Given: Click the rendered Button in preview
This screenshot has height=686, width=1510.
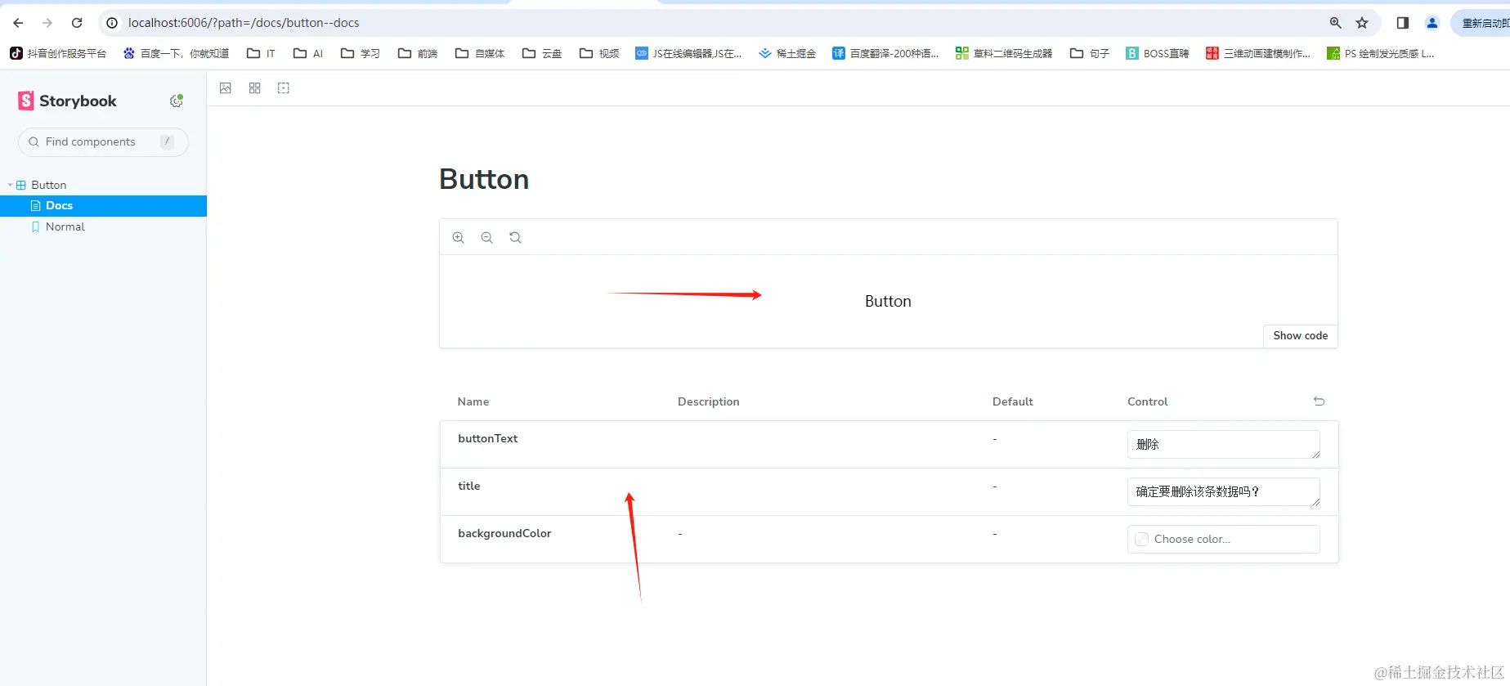Looking at the screenshot, I should (888, 302).
